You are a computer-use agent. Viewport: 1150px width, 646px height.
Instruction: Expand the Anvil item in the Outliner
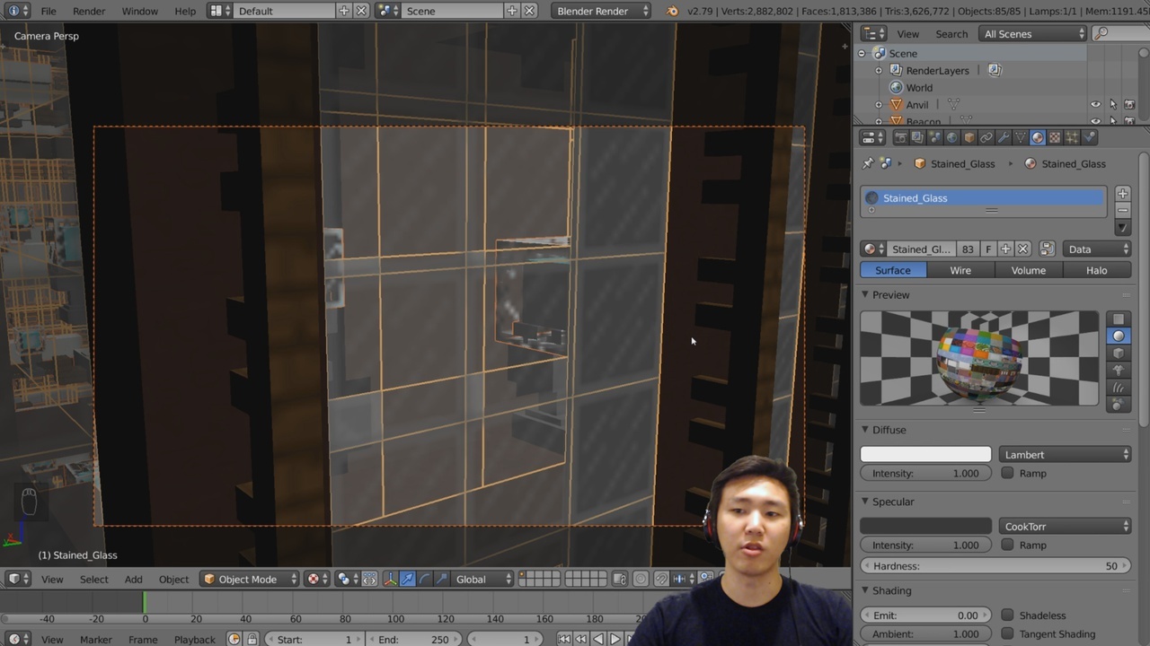(879, 104)
